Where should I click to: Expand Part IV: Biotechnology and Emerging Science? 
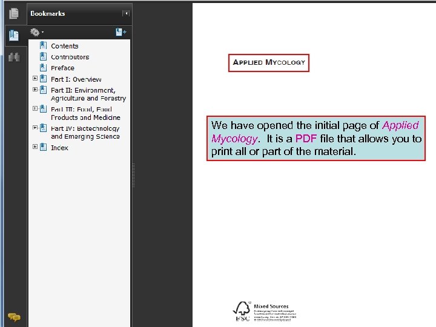click(35, 128)
